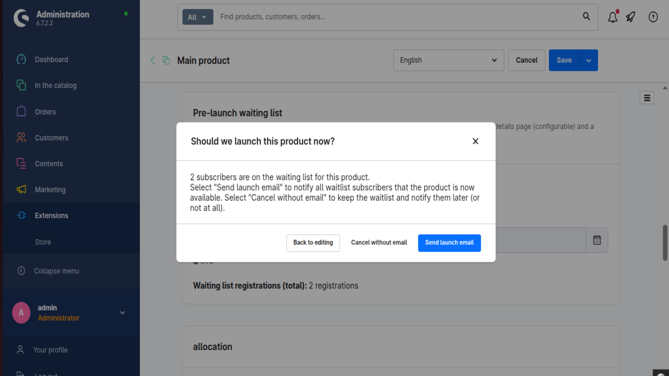This screenshot has height=376, width=669.
Task: Click the collapse menu arrow icon
Action: click(x=21, y=271)
